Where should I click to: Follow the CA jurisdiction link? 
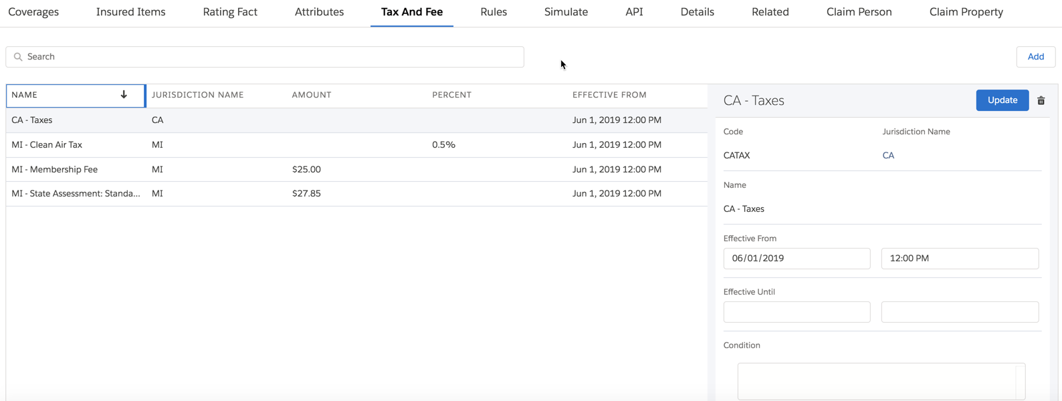pyautogui.click(x=888, y=155)
